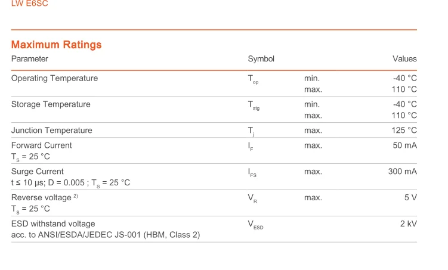Click the 125 °C junction temperature value
The width and height of the screenshot is (448, 270).
pyautogui.click(x=404, y=131)
